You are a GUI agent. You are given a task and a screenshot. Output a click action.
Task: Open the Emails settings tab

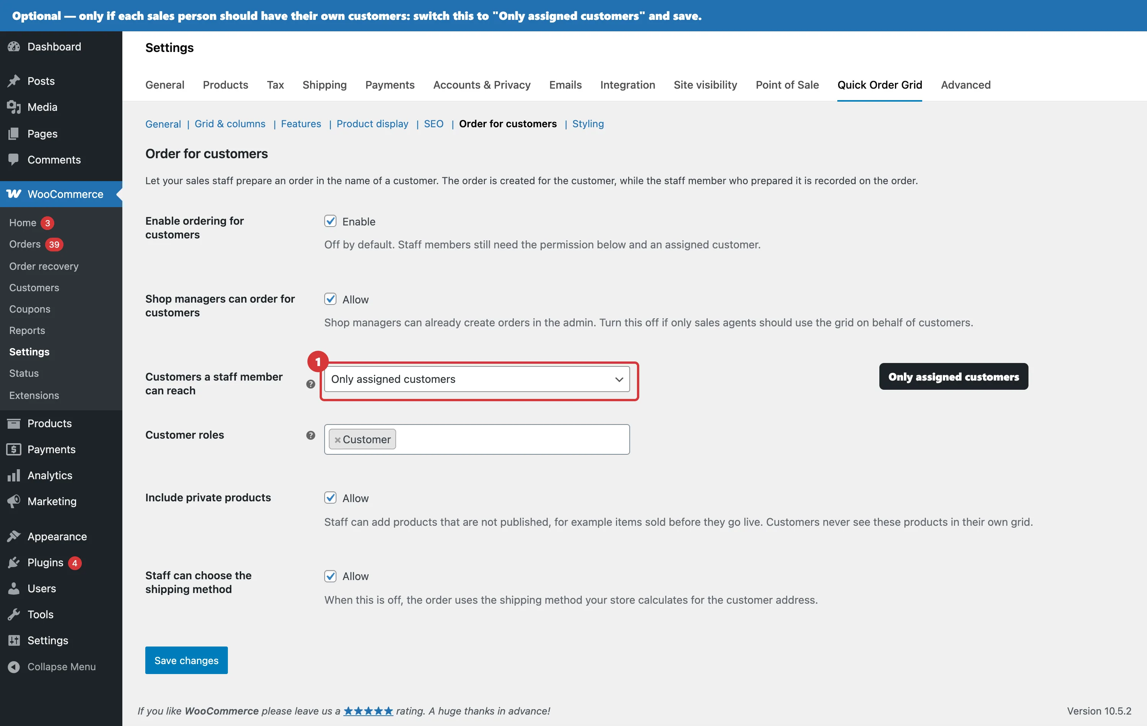[565, 85]
